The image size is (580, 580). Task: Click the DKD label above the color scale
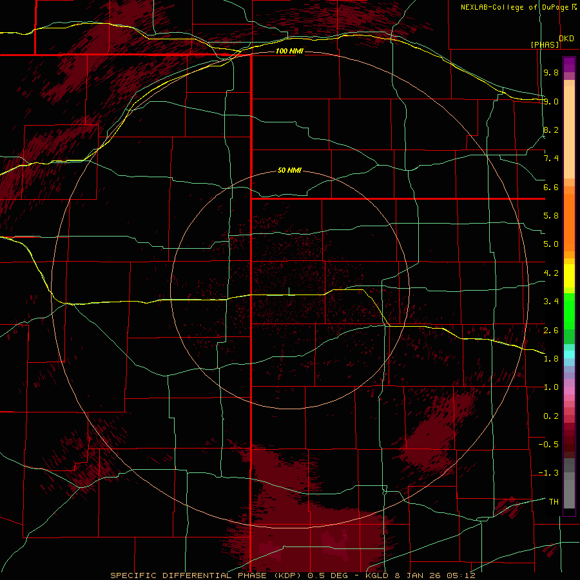point(566,39)
